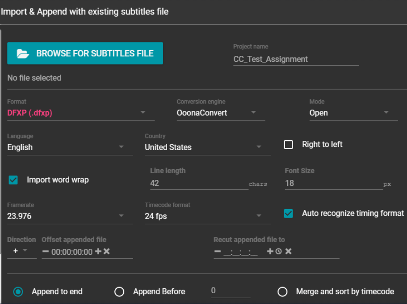The image size is (407, 304).
Task: Click Browse for Subtitles File button
Action: coord(85,53)
